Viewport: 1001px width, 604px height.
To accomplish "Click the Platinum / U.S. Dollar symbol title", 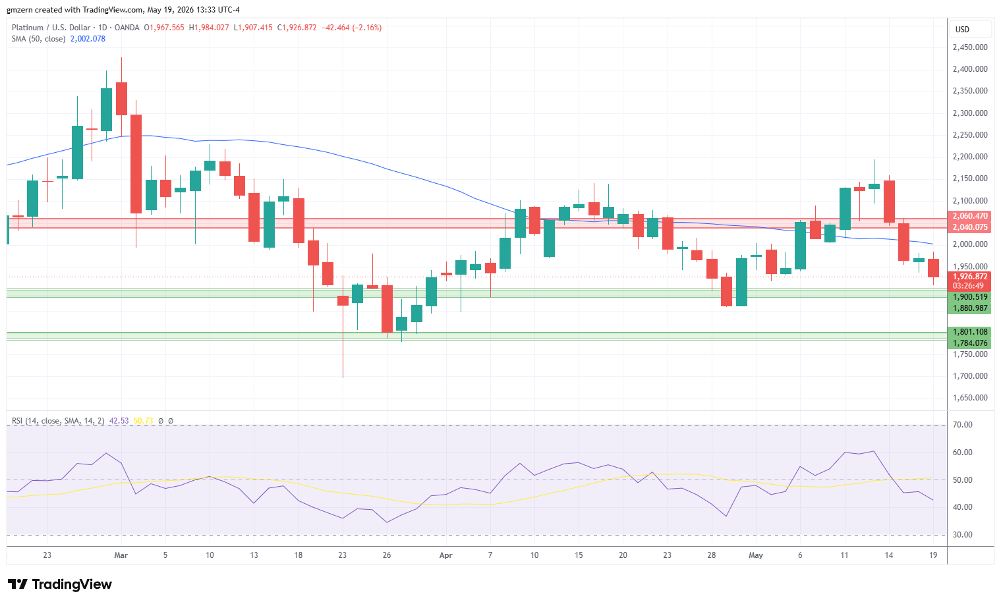I will tap(51, 28).
